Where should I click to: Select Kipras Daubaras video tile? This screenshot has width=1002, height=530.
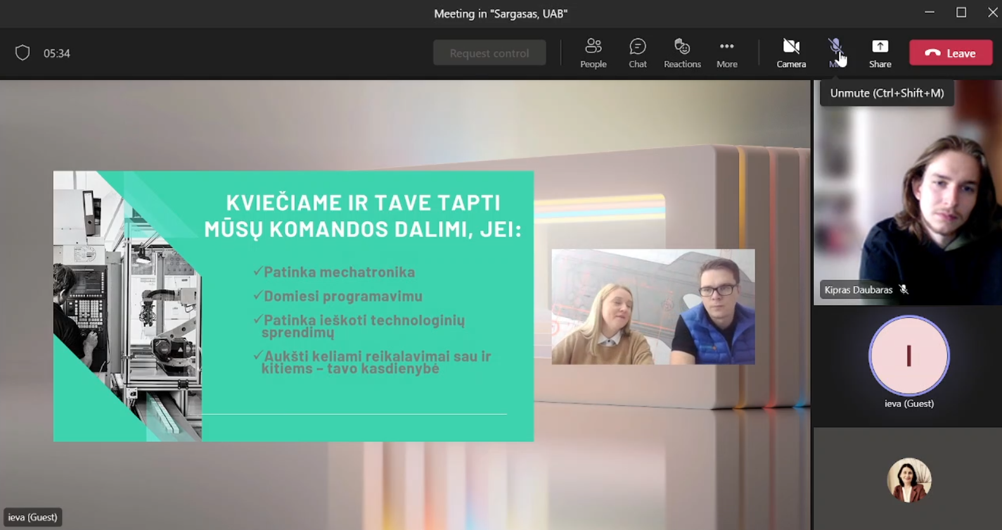click(x=908, y=203)
